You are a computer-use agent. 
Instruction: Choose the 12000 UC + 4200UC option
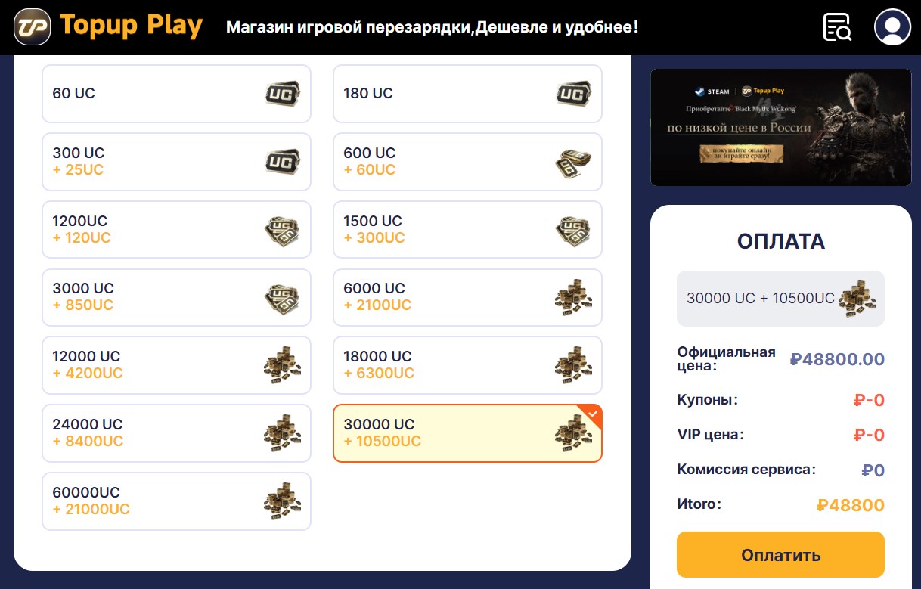click(x=176, y=365)
